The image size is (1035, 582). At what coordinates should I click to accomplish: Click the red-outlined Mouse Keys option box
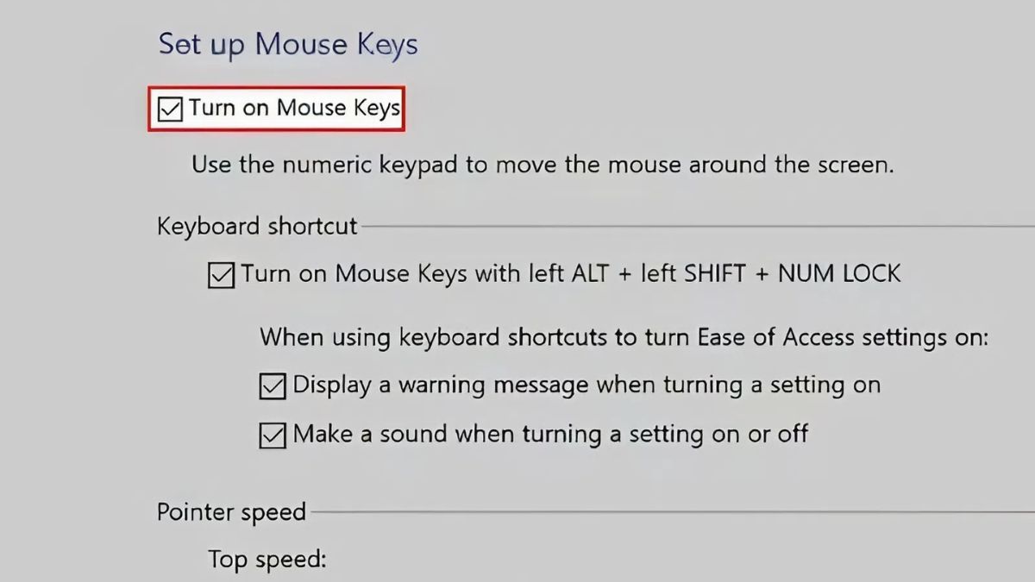(x=276, y=108)
